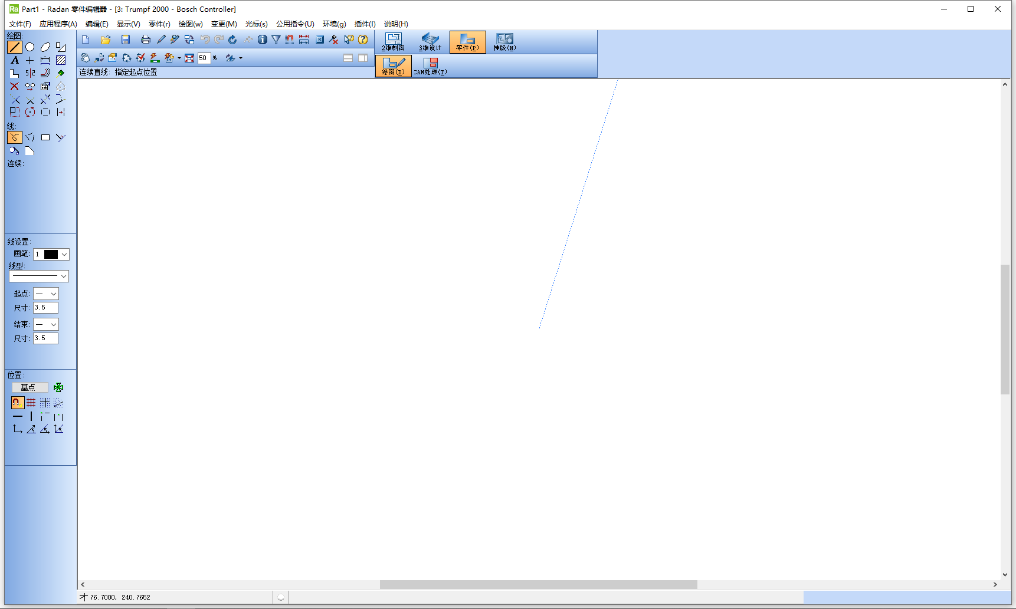The width and height of the screenshot is (1016, 609).
Task: Open the 说明(H) menu
Action: [396, 24]
